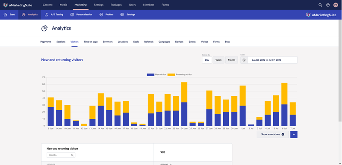Click the 'New and returning visitors' chart title
The height and width of the screenshot is (165, 342).
[x=62, y=60]
